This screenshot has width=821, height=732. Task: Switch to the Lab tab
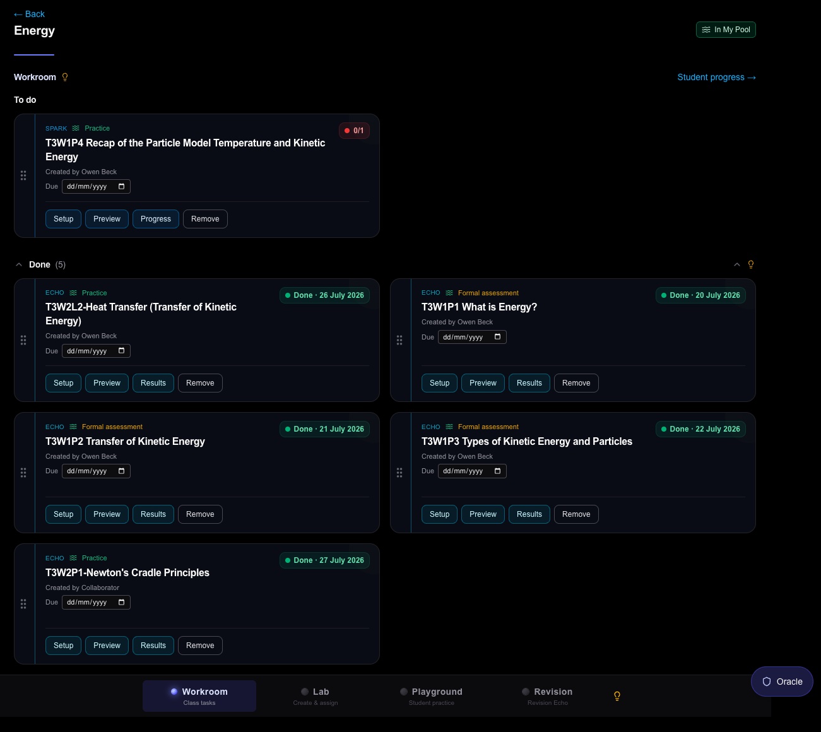coord(316,696)
